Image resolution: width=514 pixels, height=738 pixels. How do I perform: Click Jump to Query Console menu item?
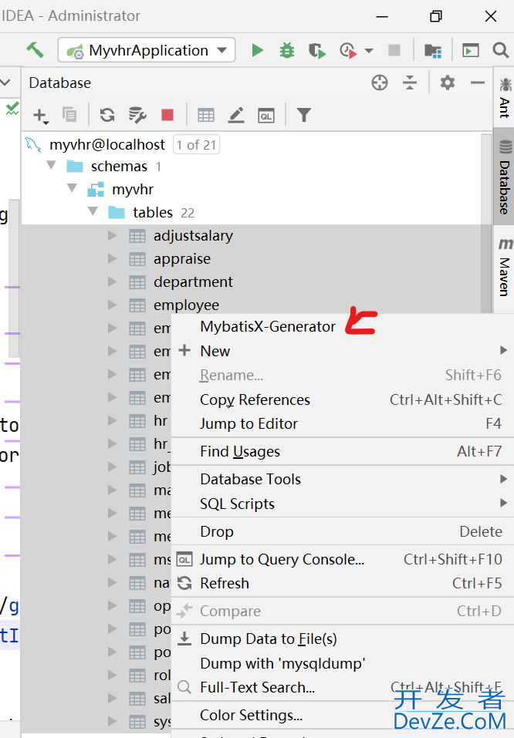tap(343, 559)
